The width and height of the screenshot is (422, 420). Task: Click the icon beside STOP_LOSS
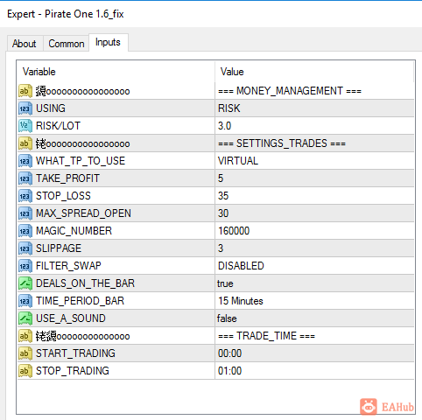pos(25,196)
